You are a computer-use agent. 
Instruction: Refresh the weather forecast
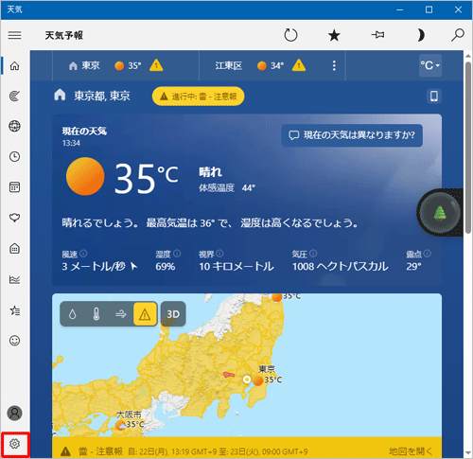click(x=290, y=35)
